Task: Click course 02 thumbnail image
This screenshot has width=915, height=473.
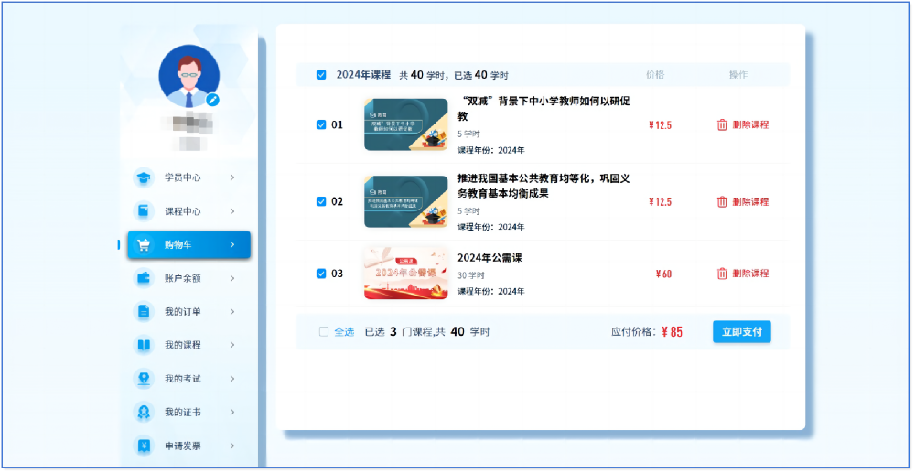Action: click(406, 201)
